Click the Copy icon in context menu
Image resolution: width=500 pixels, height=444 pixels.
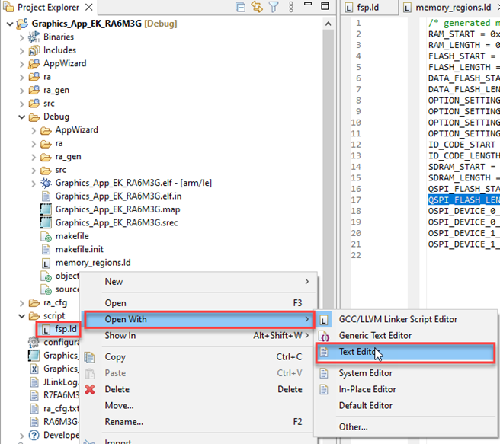coord(90,357)
